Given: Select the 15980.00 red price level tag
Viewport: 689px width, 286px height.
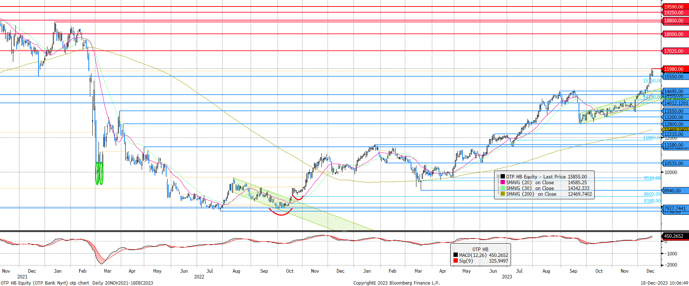Looking at the screenshot, I should (675, 69).
